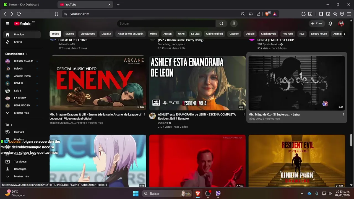This screenshot has width=354, height=199.
Task: Toggle the browser sidebar panel
Action: point(321,14)
